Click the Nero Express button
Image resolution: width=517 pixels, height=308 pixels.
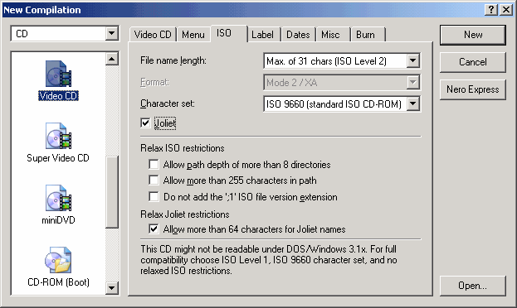pos(472,89)
